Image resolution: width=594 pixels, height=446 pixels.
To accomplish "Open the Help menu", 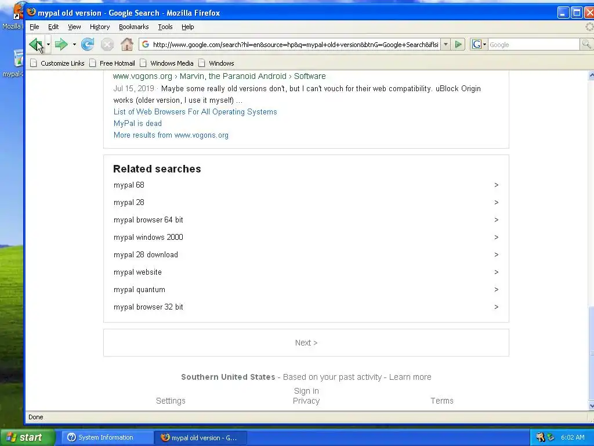I will [187, 27].
